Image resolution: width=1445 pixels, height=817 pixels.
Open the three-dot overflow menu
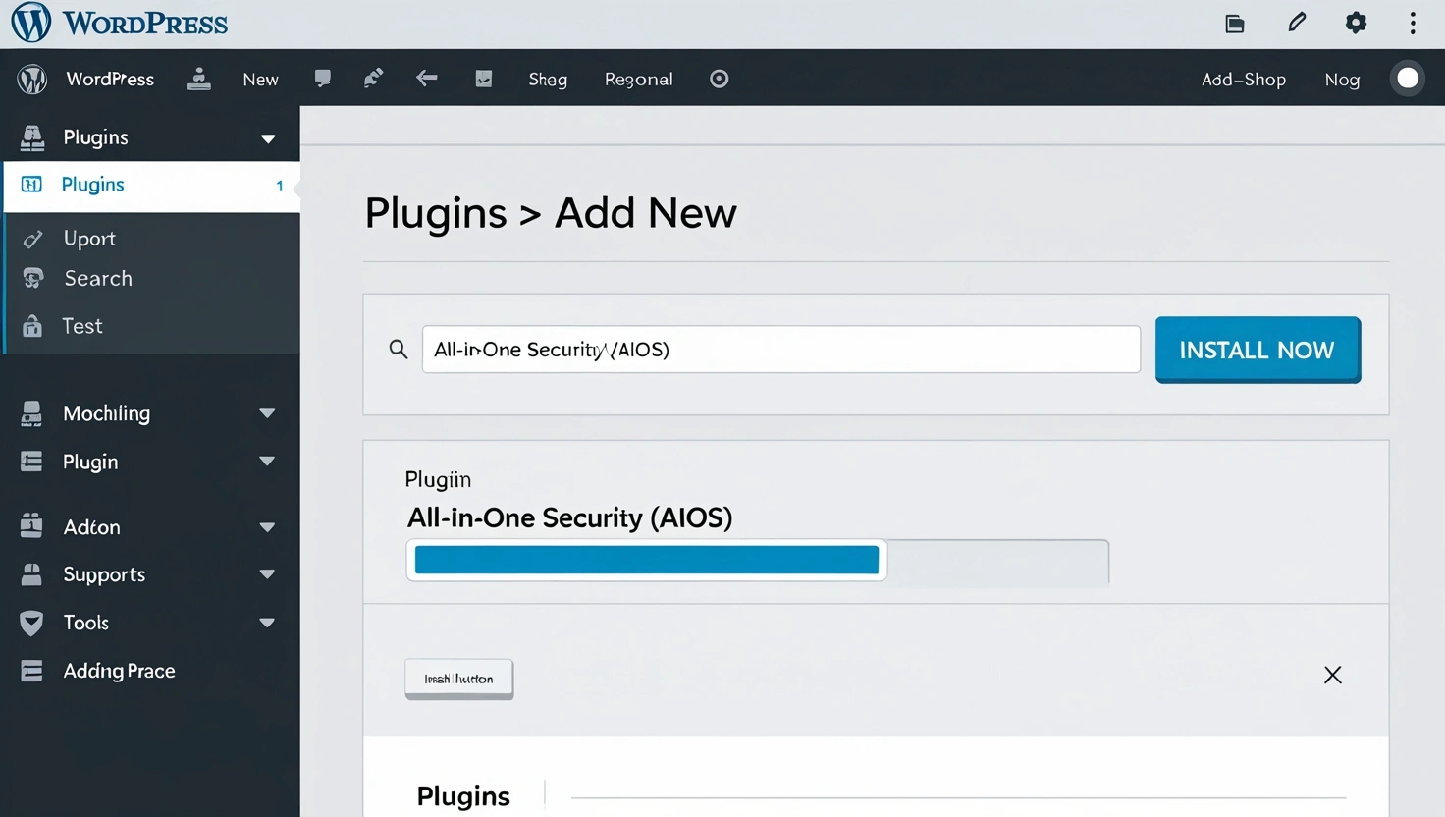[1413, 23]
